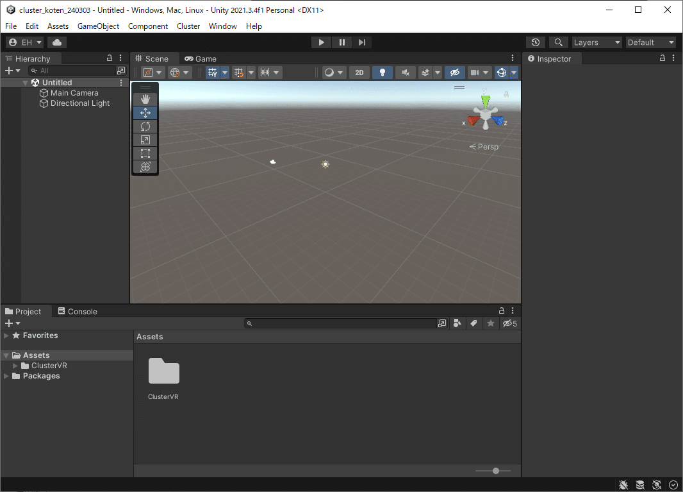Select the Transform tool

[145, 167]
